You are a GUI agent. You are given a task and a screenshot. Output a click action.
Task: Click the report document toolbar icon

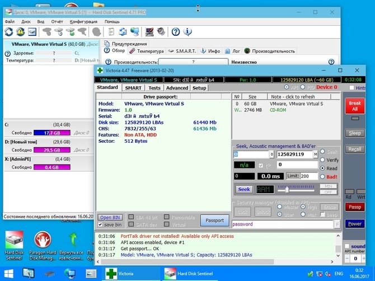coord(111,32)
